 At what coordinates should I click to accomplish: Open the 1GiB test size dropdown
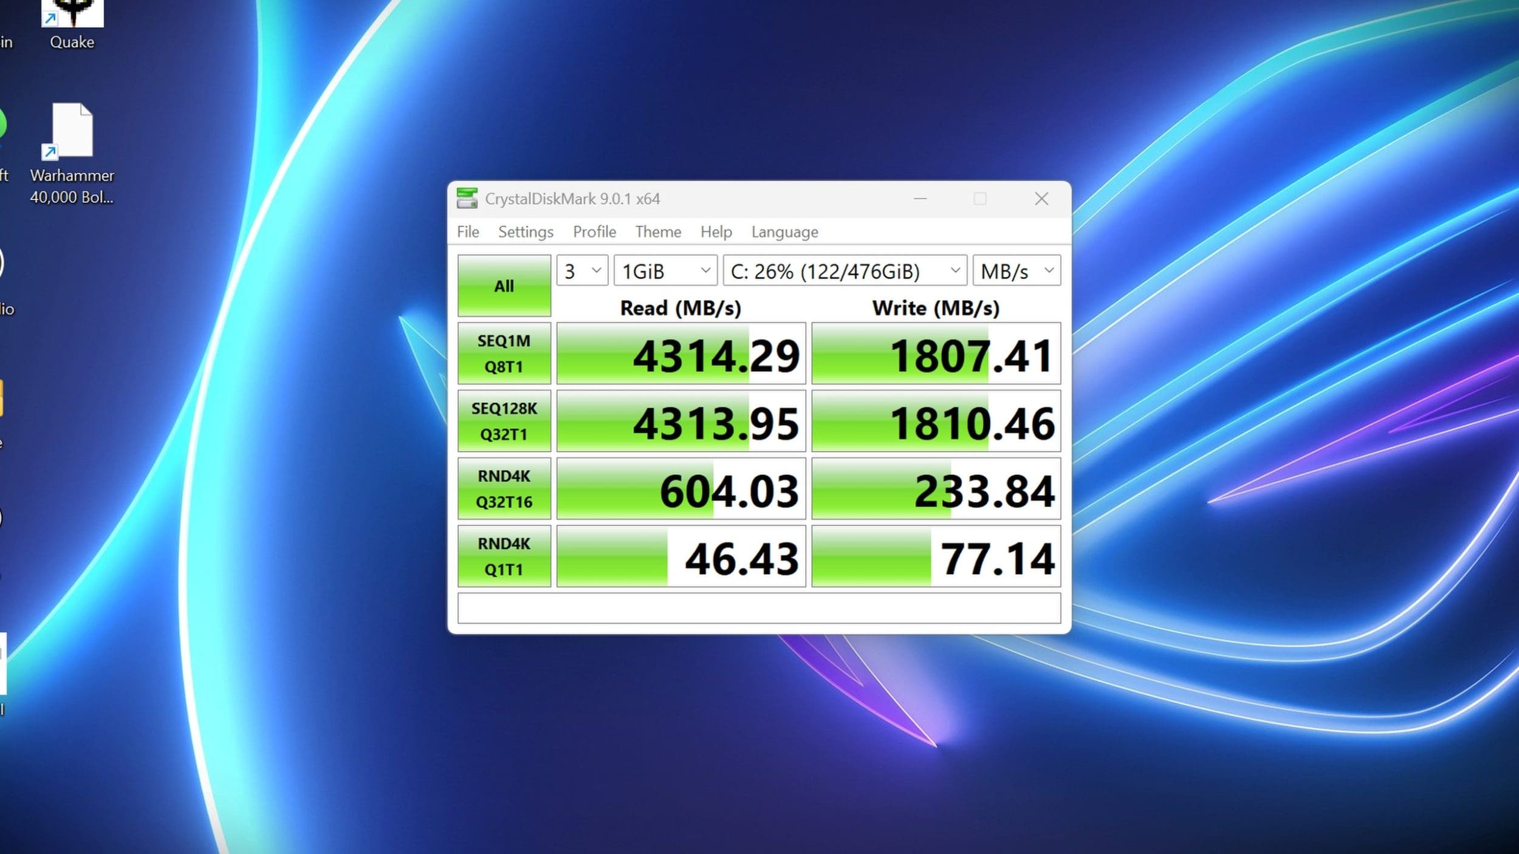tap(665, 271)
